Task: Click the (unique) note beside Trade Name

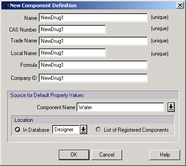Action: (159, 41)
